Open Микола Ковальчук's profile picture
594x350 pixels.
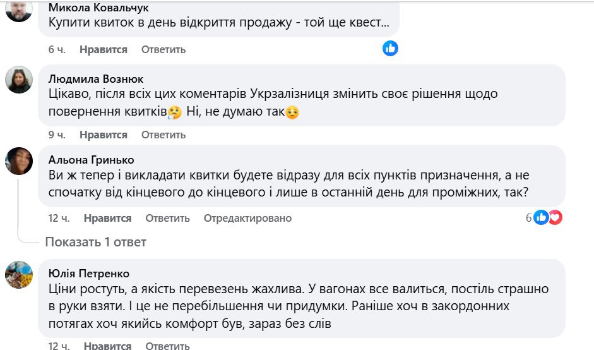tap(18, 9)
